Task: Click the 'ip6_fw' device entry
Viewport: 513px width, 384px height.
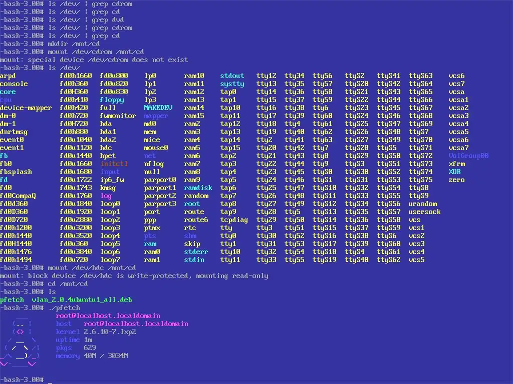Action: [112, 180]
